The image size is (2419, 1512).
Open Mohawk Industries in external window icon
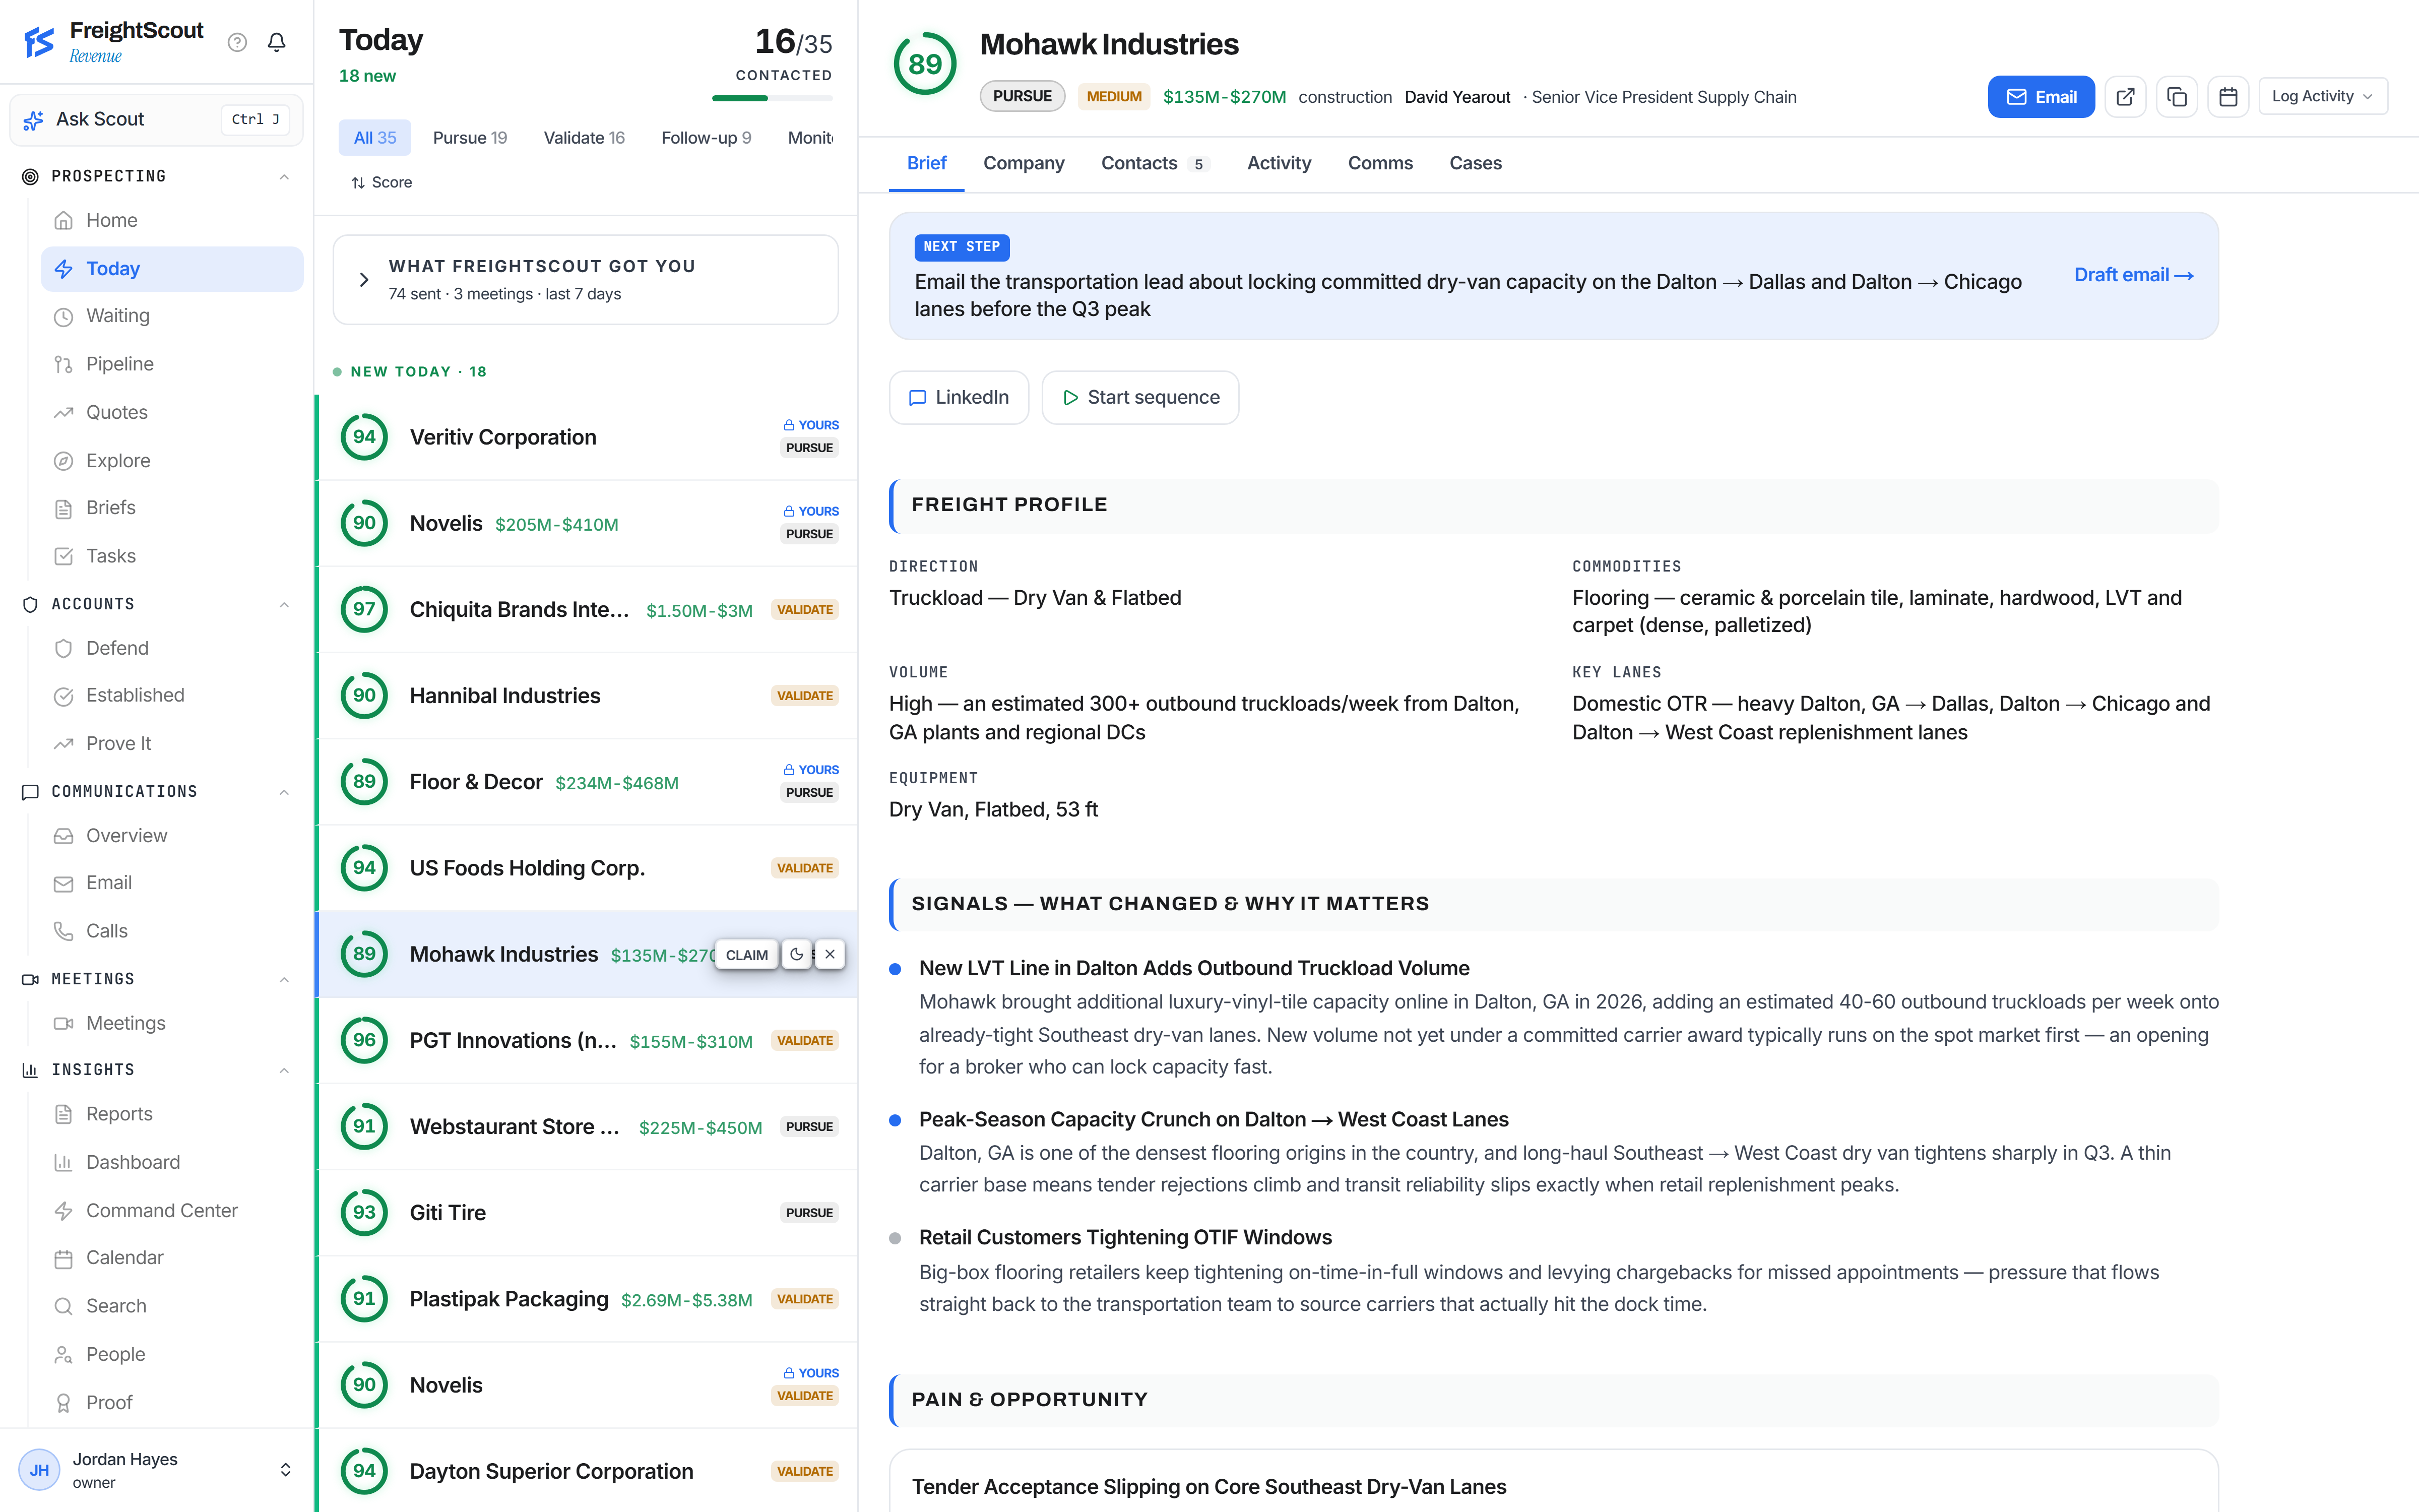pyautogui.click(x=2125, y=97)
